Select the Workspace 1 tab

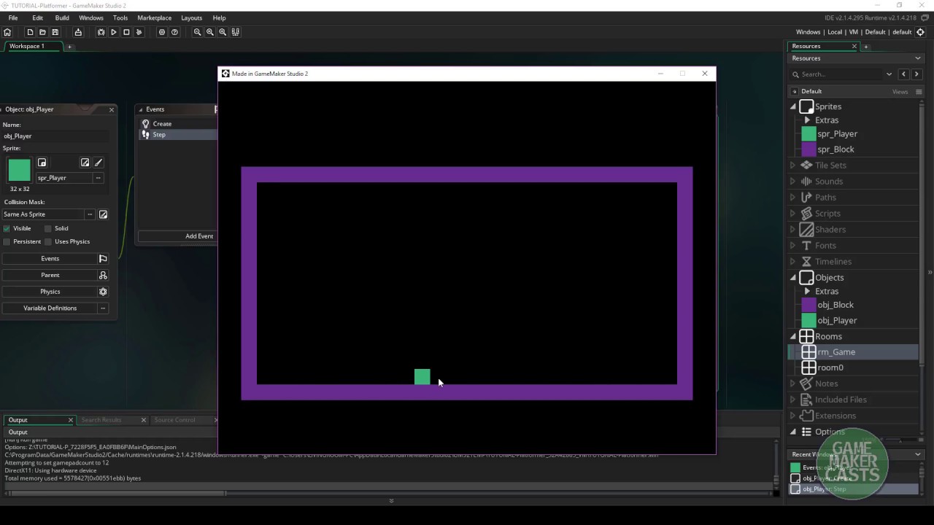(26, 46)
